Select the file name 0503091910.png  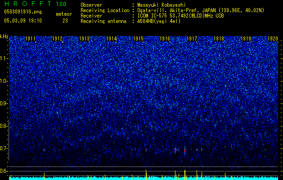(23, 12)
